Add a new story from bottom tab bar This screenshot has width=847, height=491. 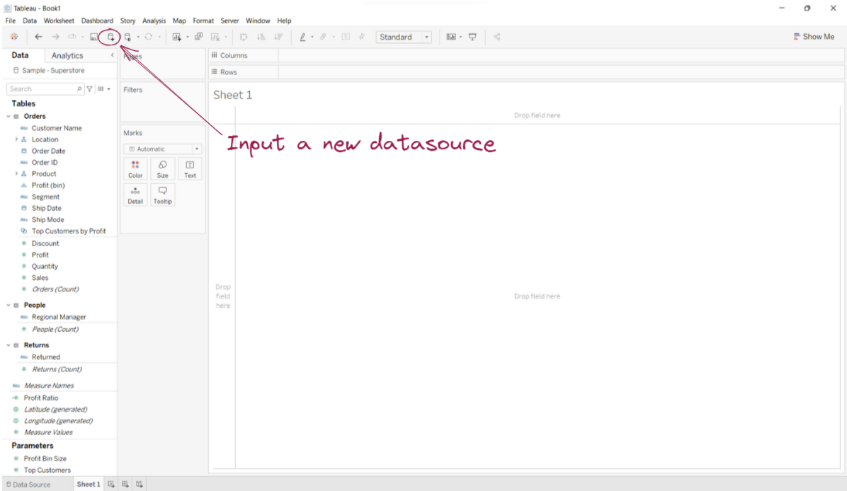[140, 484]
